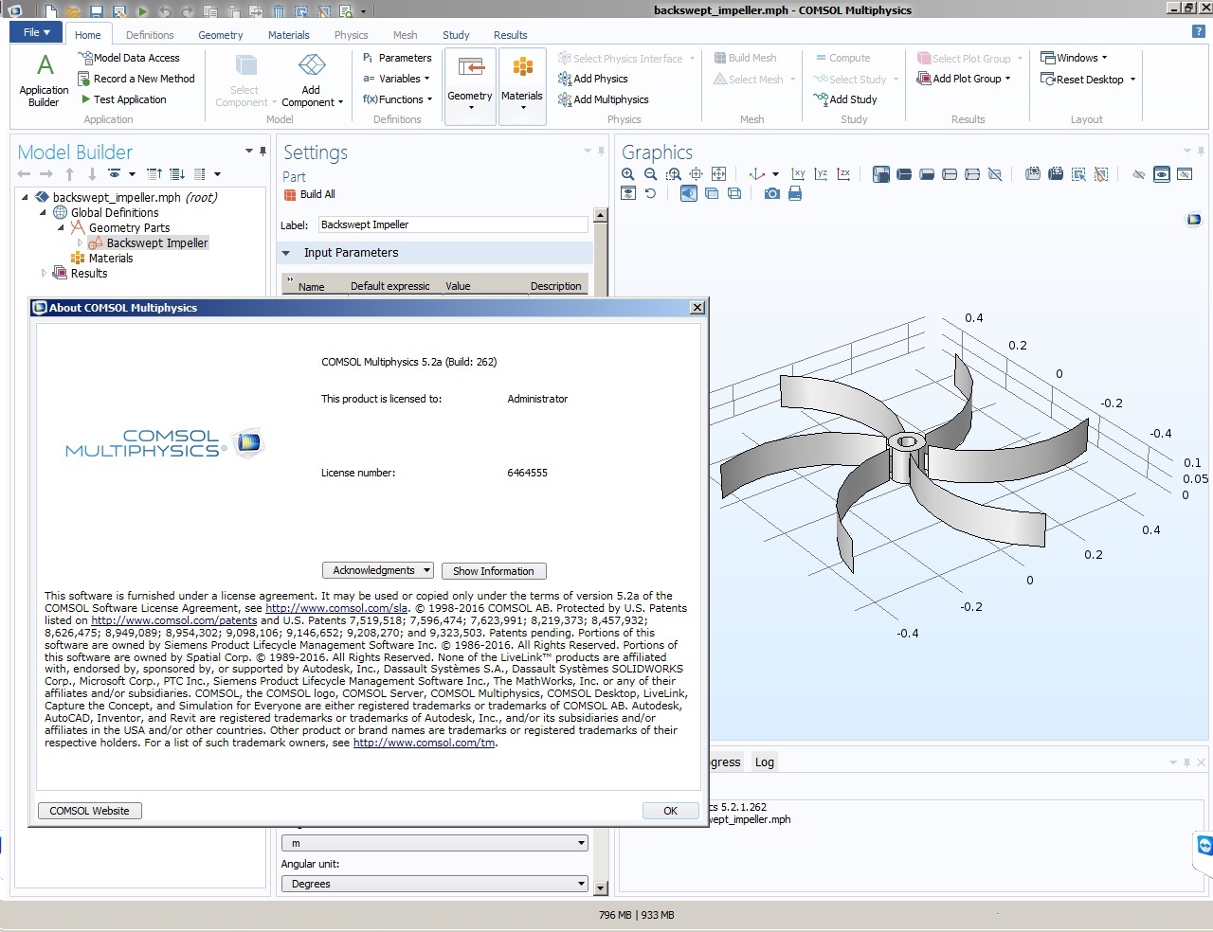Open the Reset Desktop dropdown
This screenshot has height=932, width=1213.
(x=1088, y=79)
